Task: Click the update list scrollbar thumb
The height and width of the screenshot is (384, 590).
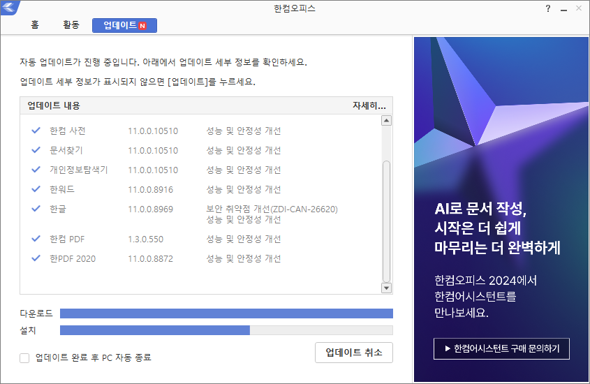Action: tap(386, 221)
